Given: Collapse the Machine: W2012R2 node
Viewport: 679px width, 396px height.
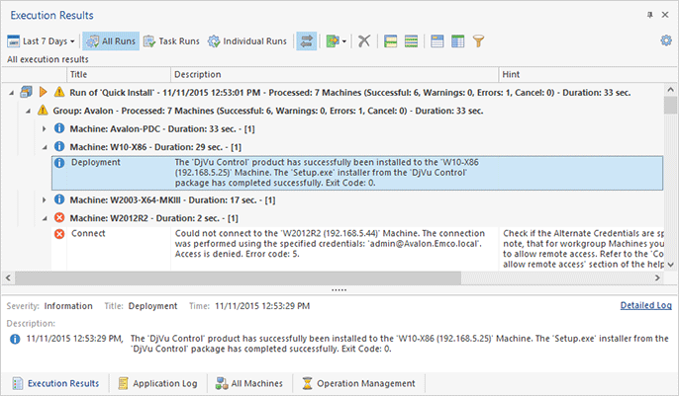Looking at the screenshot, I should click(x=45, y=218).
